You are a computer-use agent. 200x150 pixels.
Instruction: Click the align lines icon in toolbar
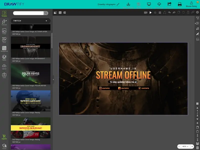coord(160,12)
